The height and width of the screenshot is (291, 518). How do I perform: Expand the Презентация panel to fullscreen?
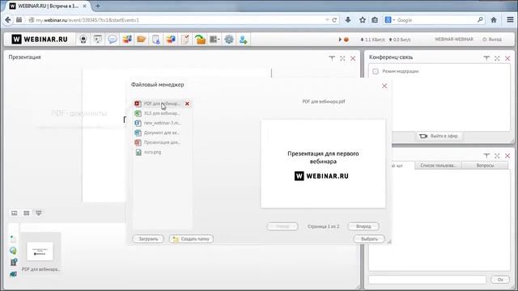click(x=342, y=58)
